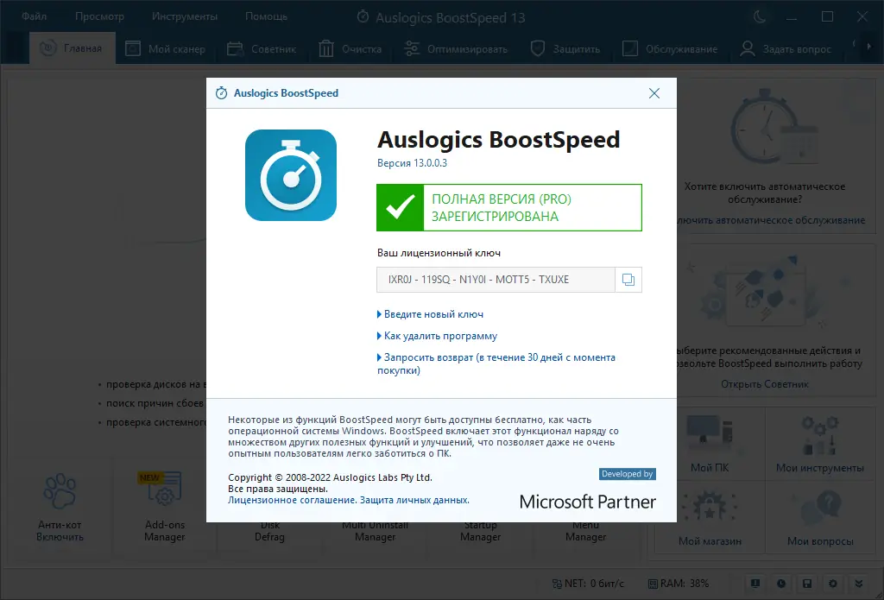The height and width of the screenshot is (600, 884).
Task: Open the Файл menu
Action: [x=34, y=16]
